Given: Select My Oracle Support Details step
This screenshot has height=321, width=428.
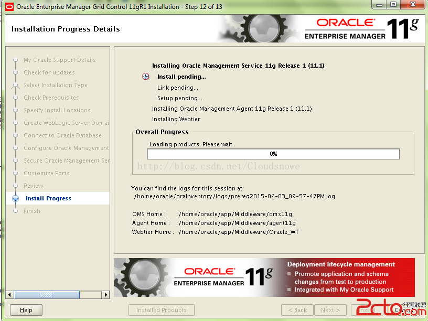Looking at the screenshot, I should coord(59,60).
